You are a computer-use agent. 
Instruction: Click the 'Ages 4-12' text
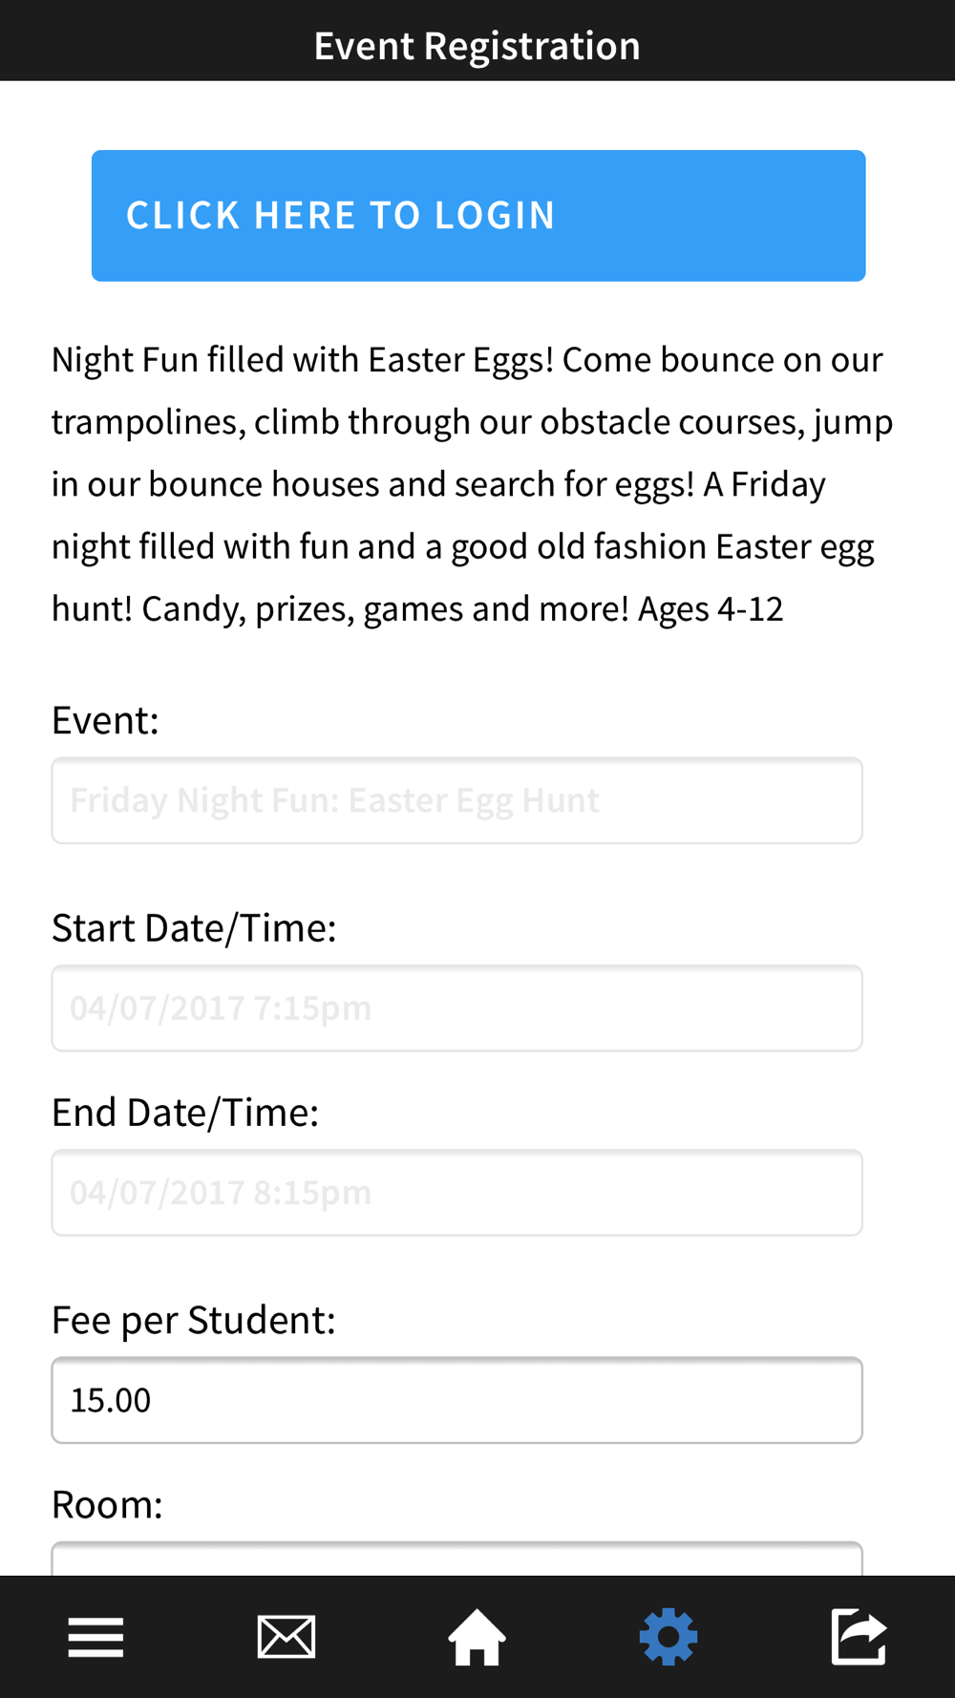click(711, 609)
